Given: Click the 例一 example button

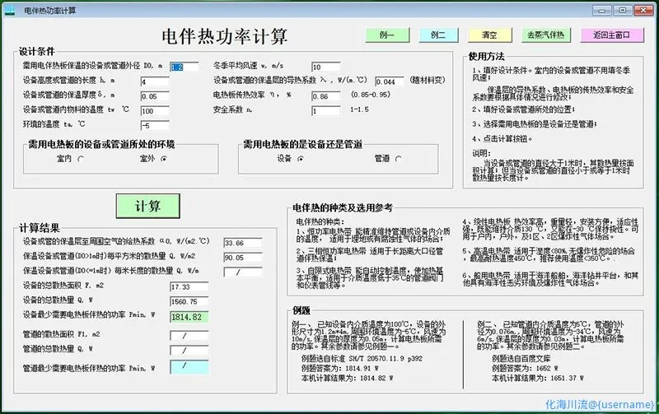Looking at the screenshot, I should pos(387,35).
